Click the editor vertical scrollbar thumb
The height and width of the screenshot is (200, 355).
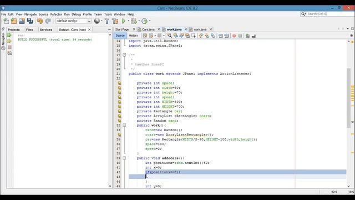[x=349, y=98]
